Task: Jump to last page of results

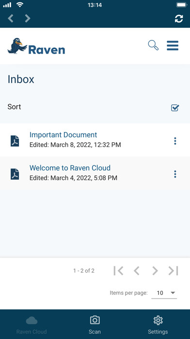Action: tap(173, 271)
